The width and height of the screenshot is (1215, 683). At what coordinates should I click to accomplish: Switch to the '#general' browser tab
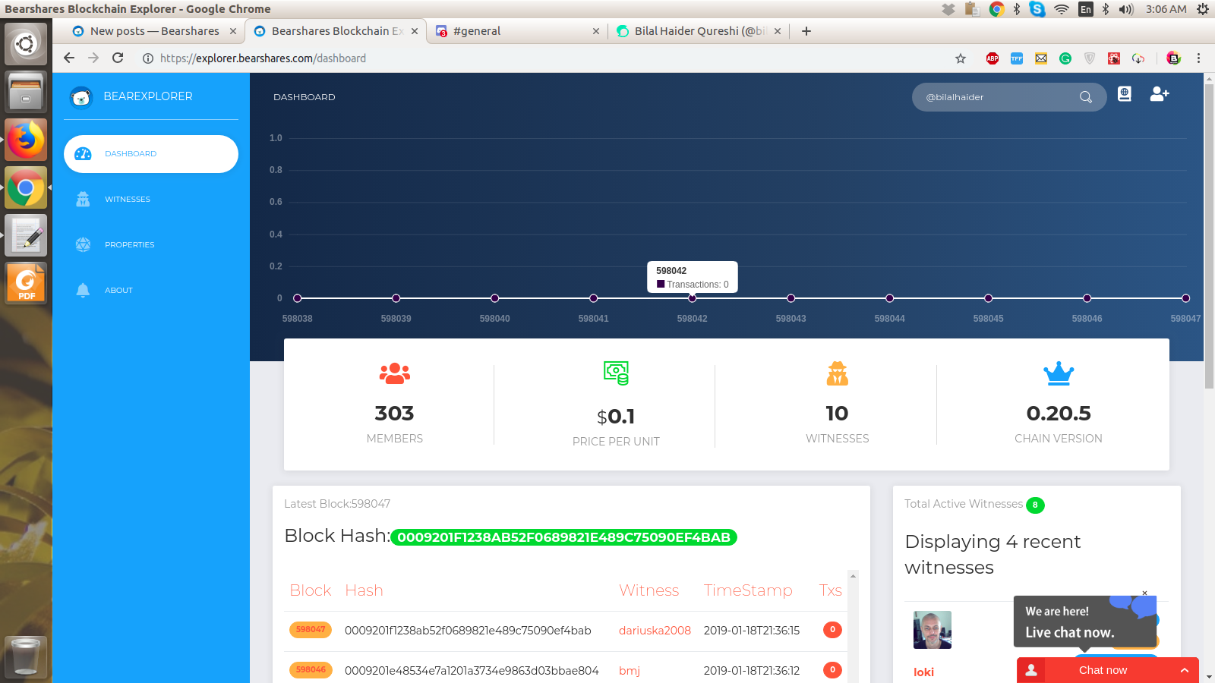(516, 31)
